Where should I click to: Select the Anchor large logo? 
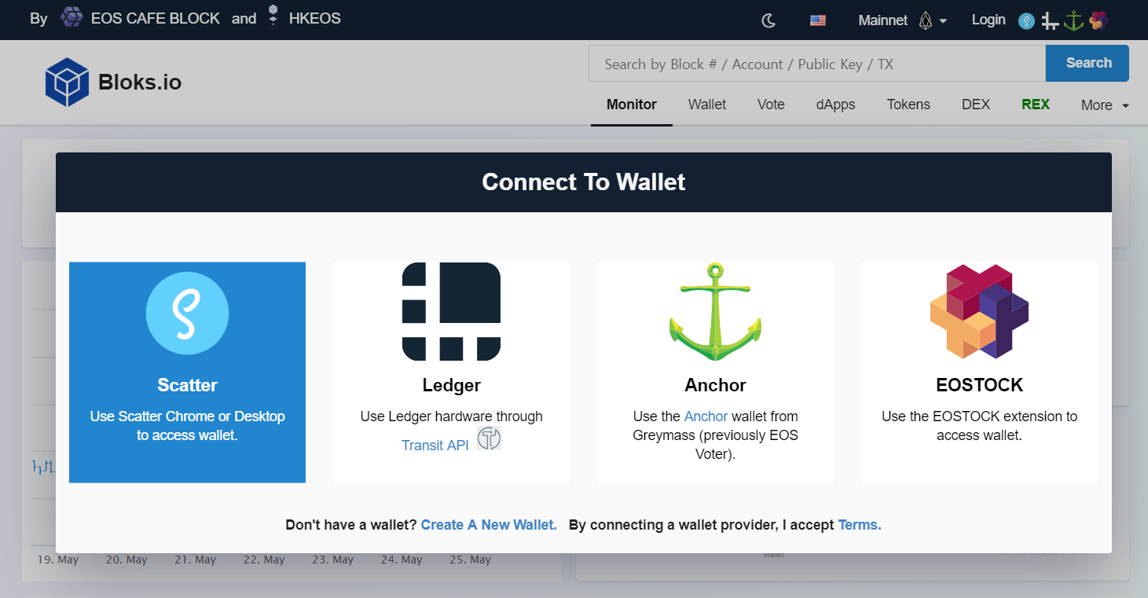click(x=715, y=312)
